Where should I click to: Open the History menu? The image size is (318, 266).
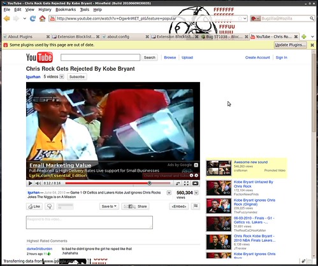pyautogui.click(x=45, y=10)
